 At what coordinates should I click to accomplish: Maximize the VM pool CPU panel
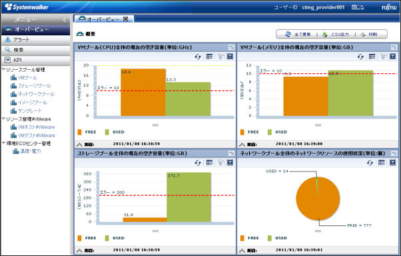[231, 47]
